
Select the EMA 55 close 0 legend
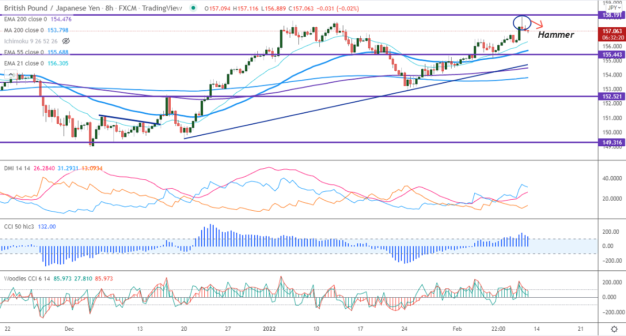pyautogui.click(x=24, y=52)
